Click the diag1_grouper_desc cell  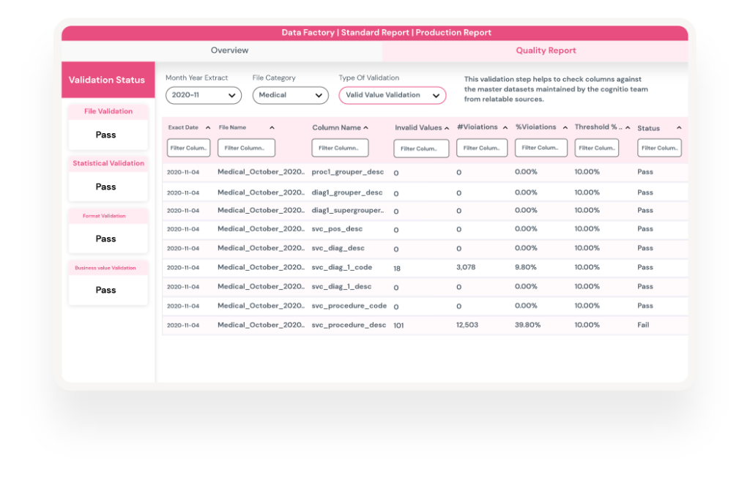[346, 192]
